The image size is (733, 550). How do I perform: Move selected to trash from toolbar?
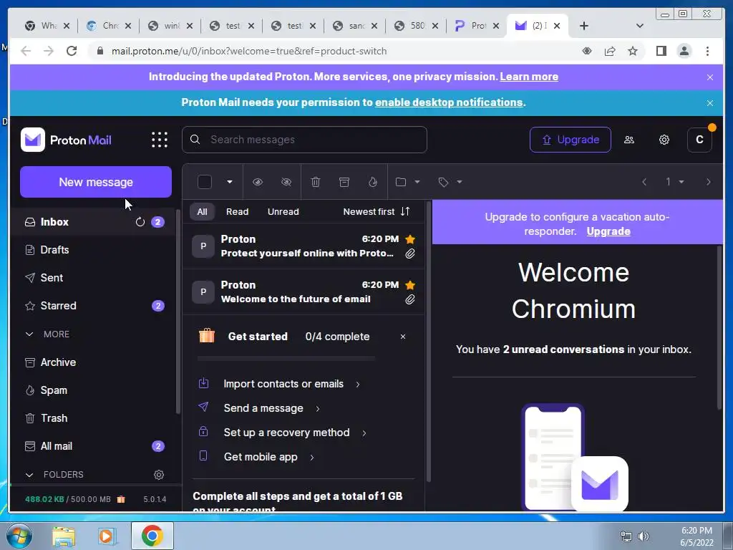pos(316,182)
